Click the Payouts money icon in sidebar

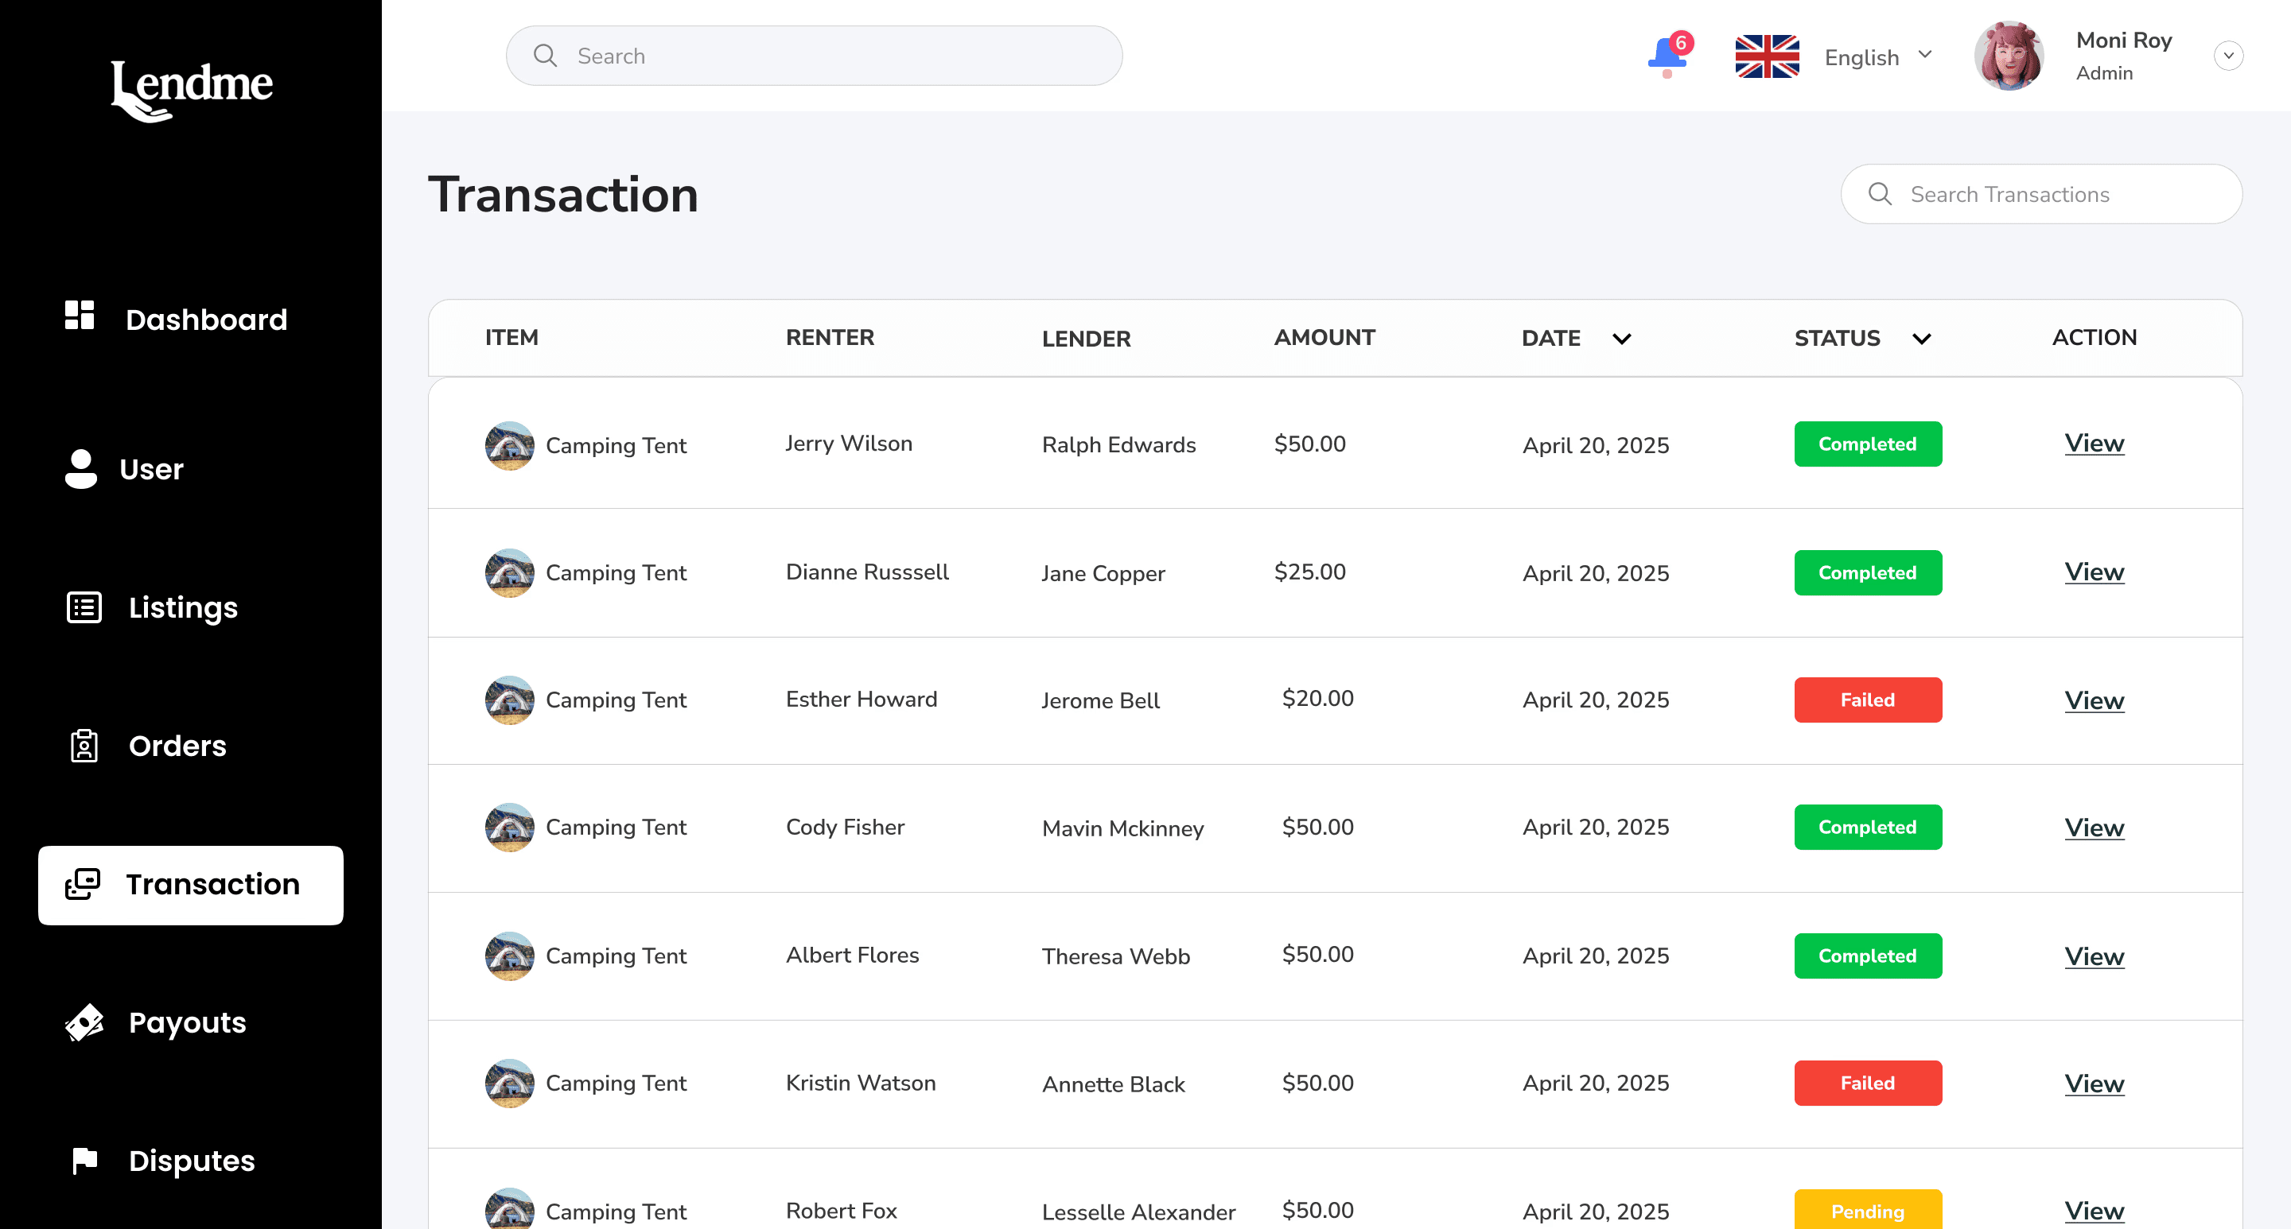pyautogui.click(x=84, y=1022)
